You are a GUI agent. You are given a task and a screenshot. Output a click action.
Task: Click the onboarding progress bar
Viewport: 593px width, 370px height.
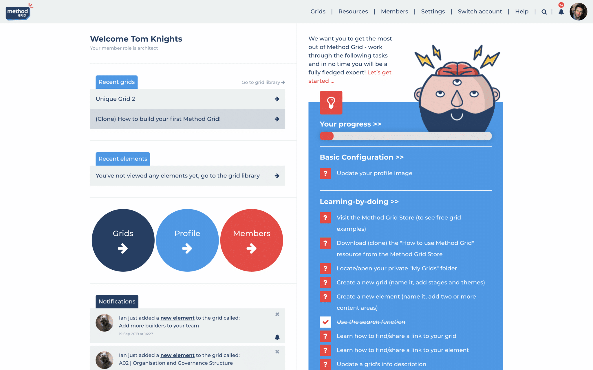pyautogui.click(x=405, y=136)
